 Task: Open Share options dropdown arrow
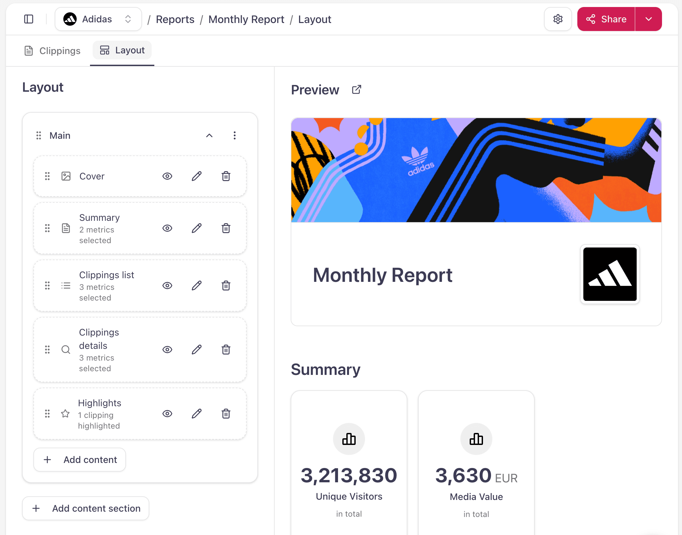pyautogui.click(x=648, y=19)
